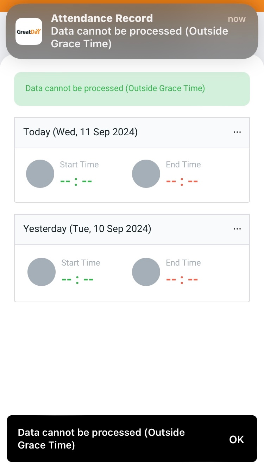Tap Today's "End Time" label

(183, 165)
